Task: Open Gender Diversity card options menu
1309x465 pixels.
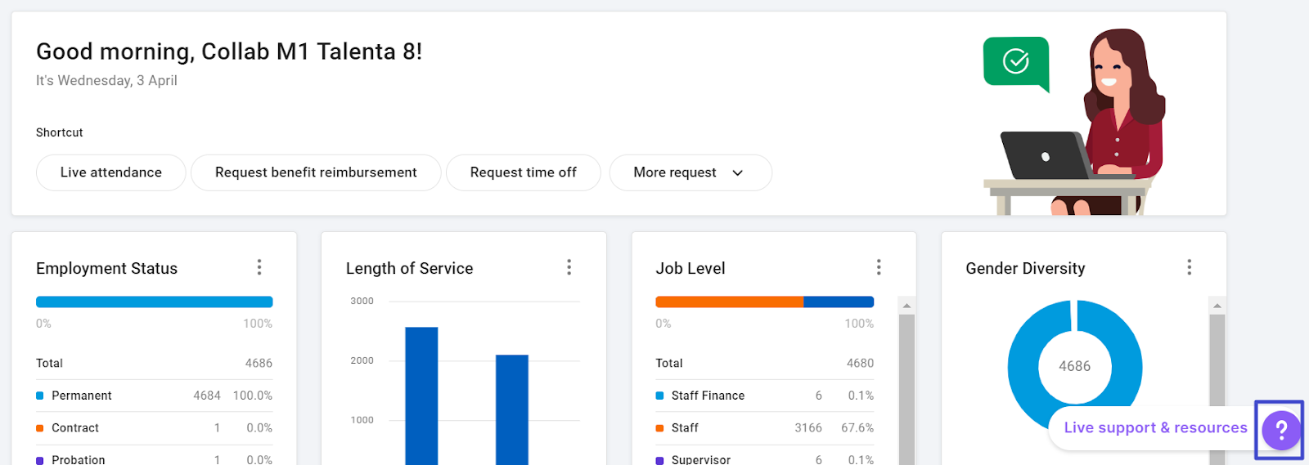Action: coord(1189,267)
